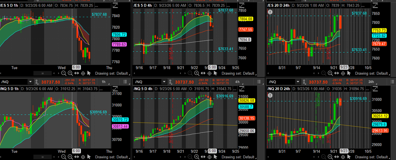Open the list menu icon of /NQ 24h panel
The height and width of the screenshot is (160, 396).
(x=392, y=82)
